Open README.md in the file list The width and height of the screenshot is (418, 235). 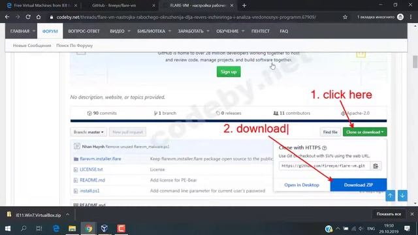pyautogui.click(x=92, y=180)
